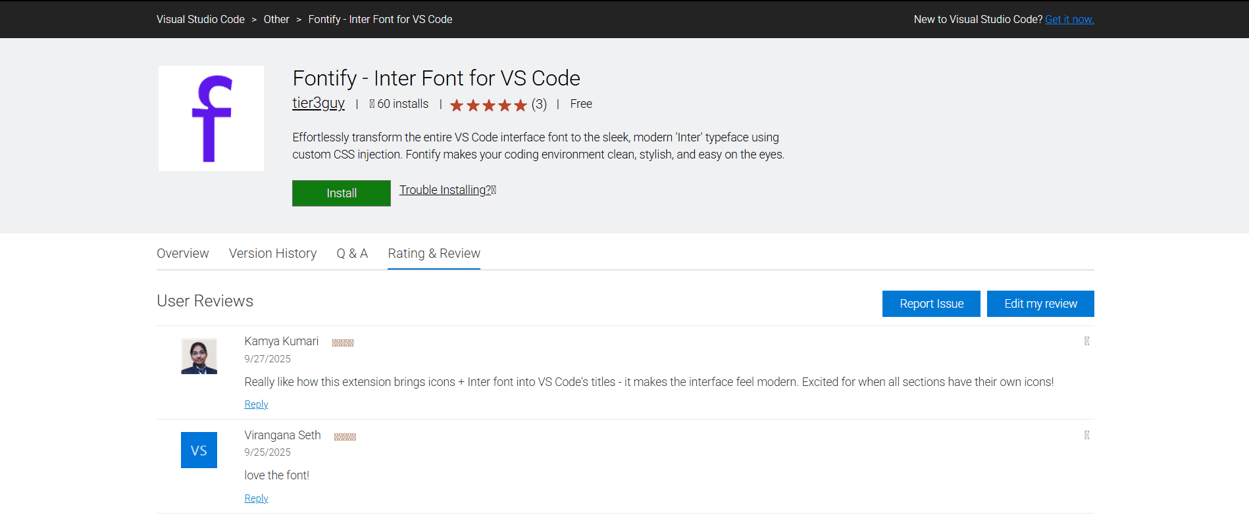The width and height of the screenshot is (1249, 528).
Task: Click star rating on Kamya Kumari's review
Action: (x=343, y=343)
